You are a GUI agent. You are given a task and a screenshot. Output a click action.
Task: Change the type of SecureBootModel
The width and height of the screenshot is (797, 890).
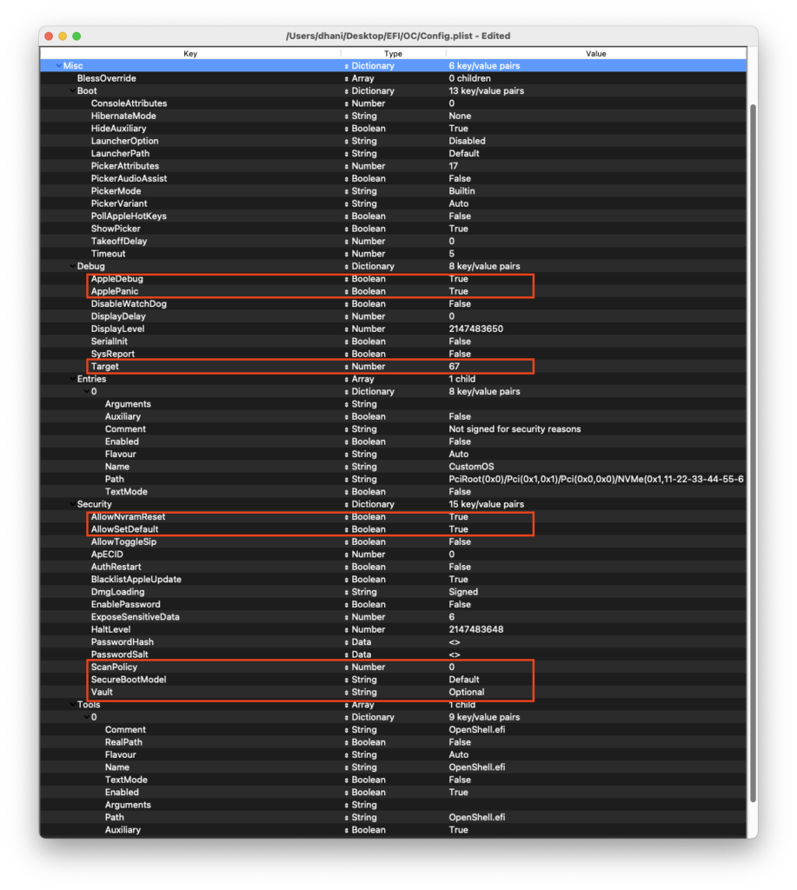click(347, 680)
